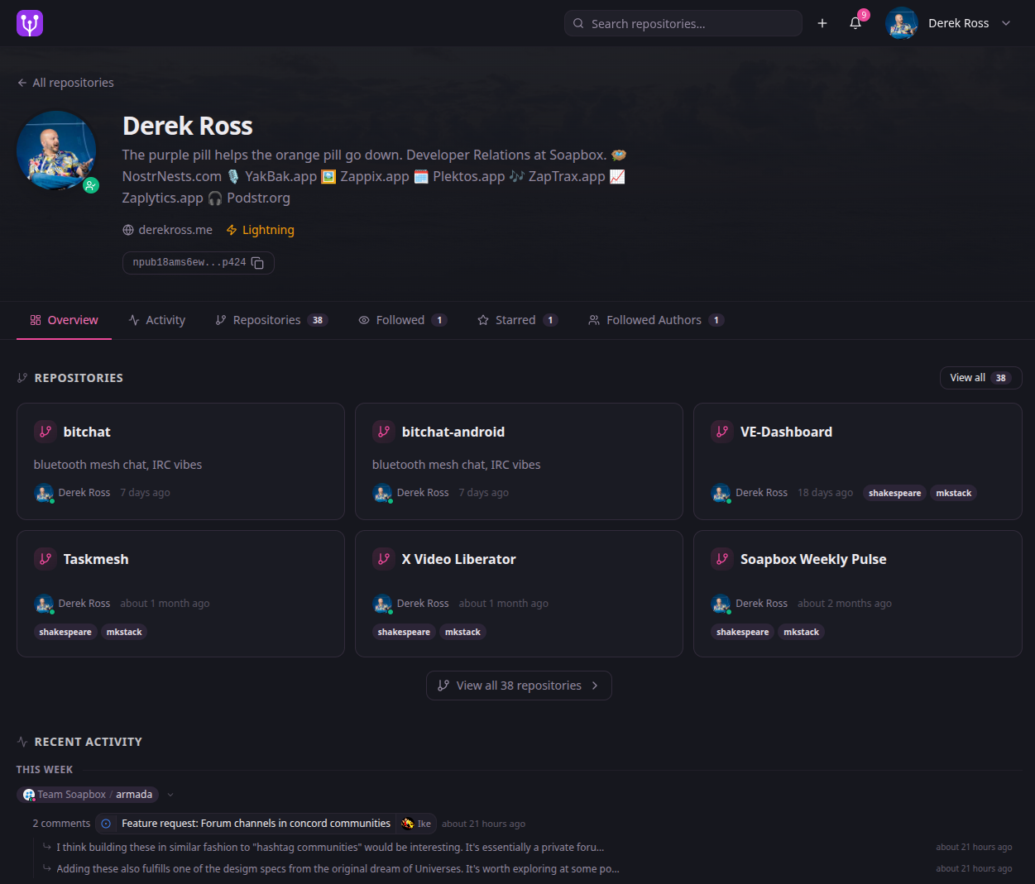Click in the Search repositories field

tap(683, 23)
